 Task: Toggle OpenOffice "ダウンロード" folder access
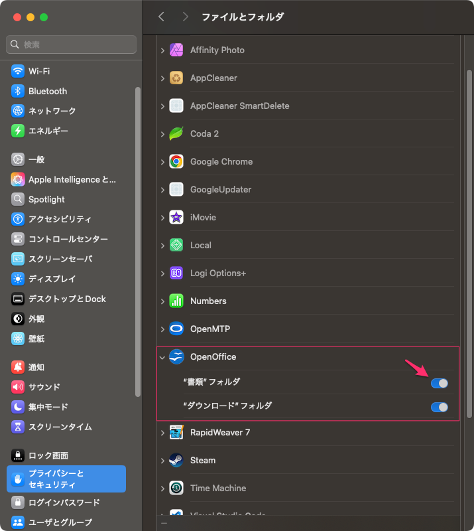439,407
